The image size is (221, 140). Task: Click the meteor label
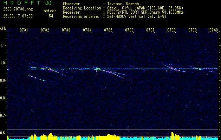[x=50, y=11]
